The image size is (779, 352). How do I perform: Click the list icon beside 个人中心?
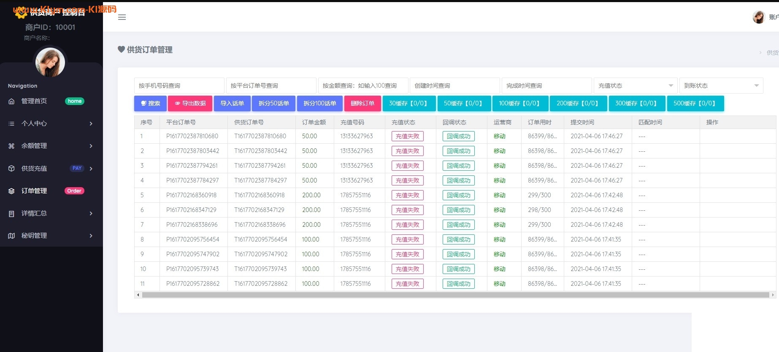pyautogui.click(x=11, y=124)
